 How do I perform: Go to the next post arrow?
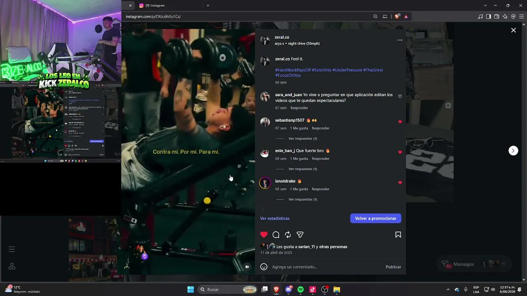(x=513, y=150)
